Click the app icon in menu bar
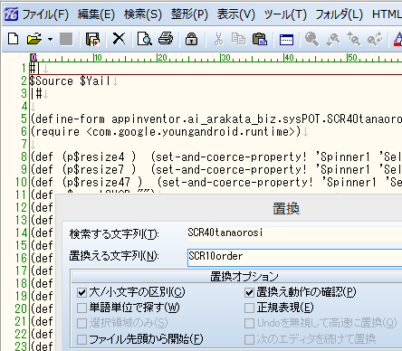Image resolution: width=402 pixels, height=351 pixels. (11, 14)
